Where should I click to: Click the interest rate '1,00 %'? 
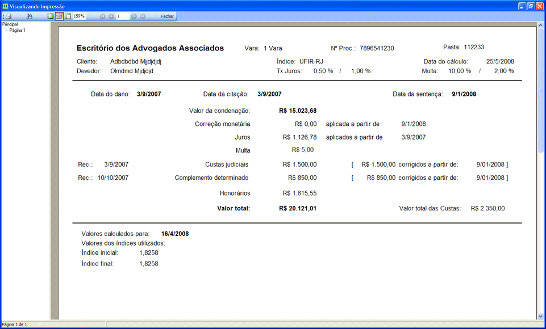pos(361,71)
